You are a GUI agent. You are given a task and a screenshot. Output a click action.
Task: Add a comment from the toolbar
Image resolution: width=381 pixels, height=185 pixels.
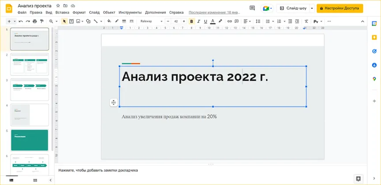237,22
